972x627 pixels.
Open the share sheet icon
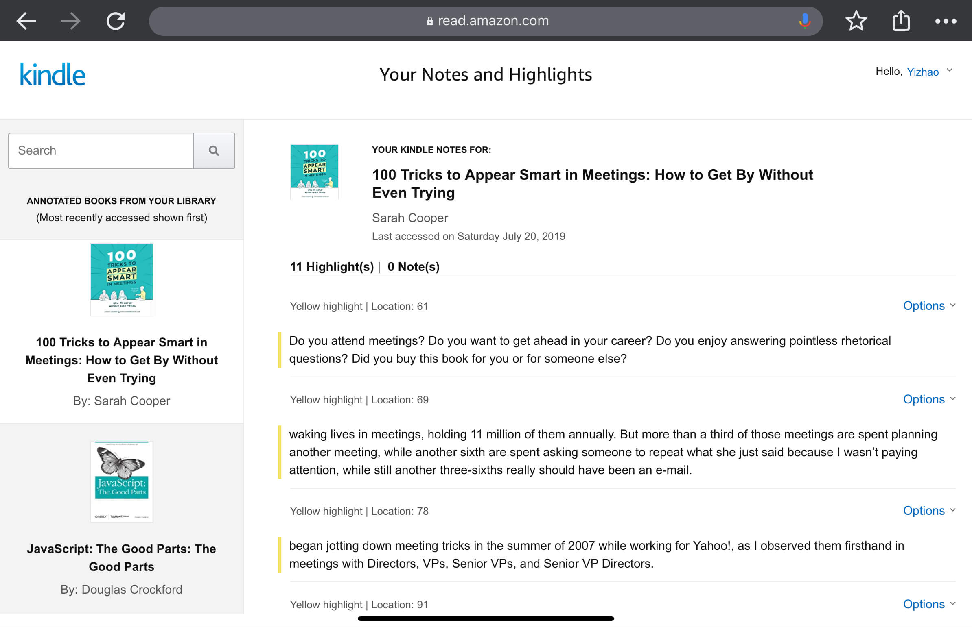901,21
